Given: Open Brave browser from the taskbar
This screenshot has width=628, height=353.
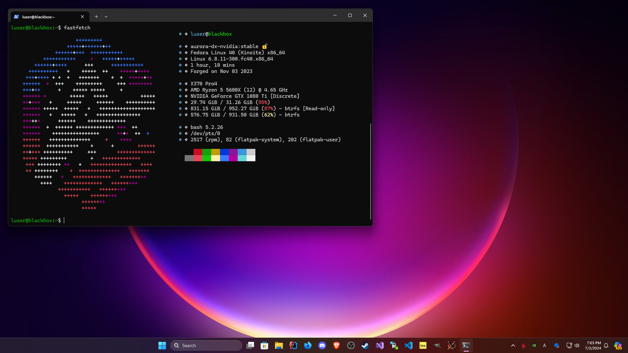Looking at the screenshot, I should (336, 345).
